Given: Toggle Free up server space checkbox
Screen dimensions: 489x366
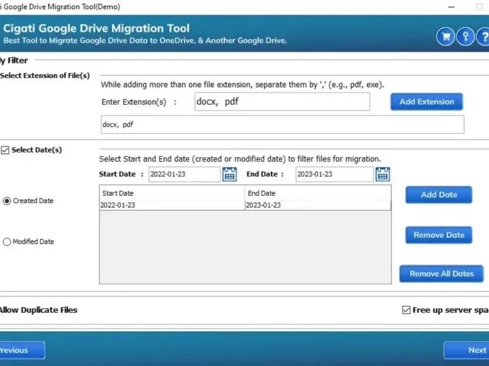Looking at the screenshot, I should pos(406,310).
